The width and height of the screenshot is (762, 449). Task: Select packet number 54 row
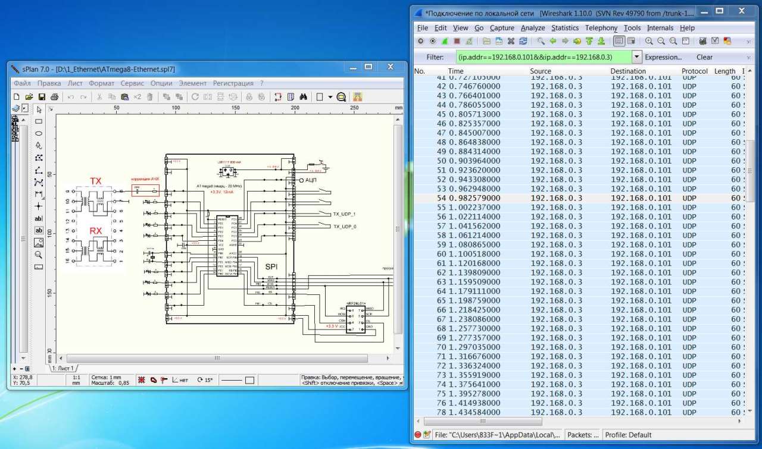click(x=580, y=198)
